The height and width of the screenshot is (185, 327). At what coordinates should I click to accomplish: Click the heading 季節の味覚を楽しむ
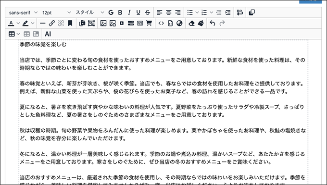click(x=43, y=44)
